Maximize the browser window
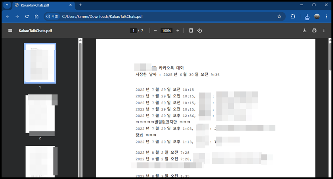 click(314, 5)
